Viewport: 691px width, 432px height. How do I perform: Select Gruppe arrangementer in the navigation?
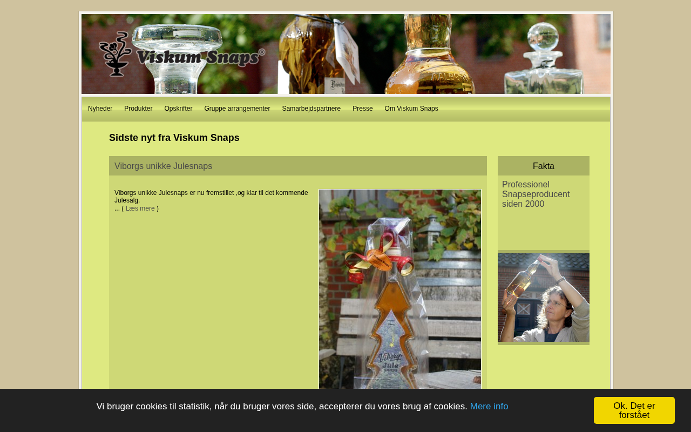(x=237, y=109)
